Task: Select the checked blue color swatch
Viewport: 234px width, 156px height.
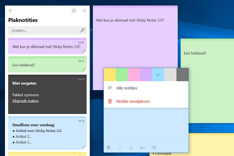Action: [x=158, y=75]
